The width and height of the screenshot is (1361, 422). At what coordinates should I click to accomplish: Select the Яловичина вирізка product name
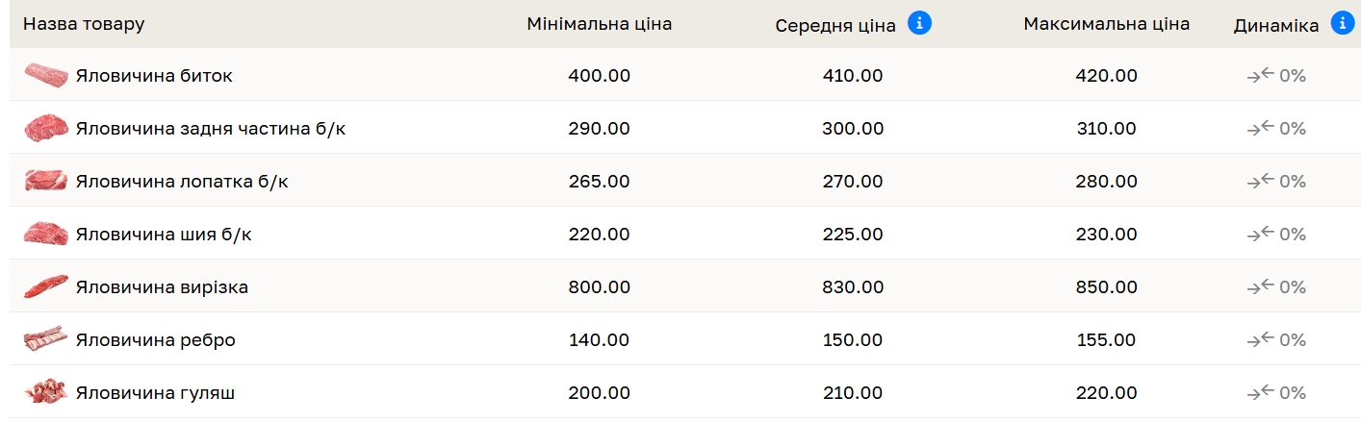(x=162, y=287)
